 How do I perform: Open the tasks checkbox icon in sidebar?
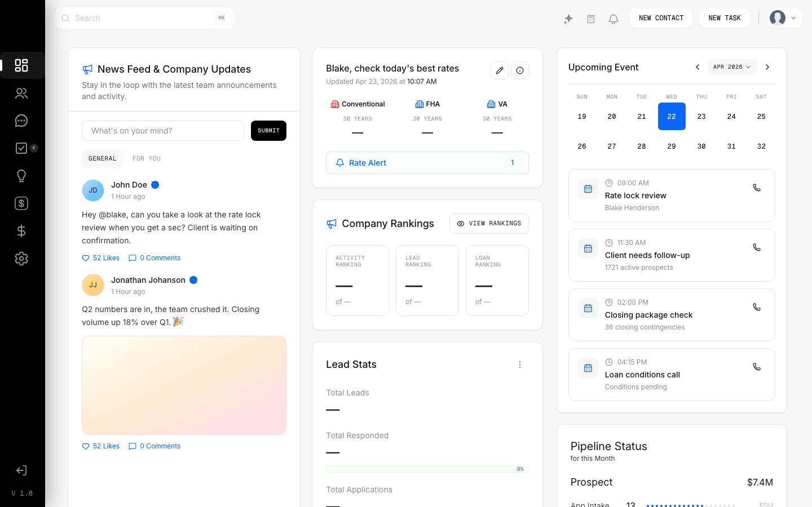coord(21,148)
